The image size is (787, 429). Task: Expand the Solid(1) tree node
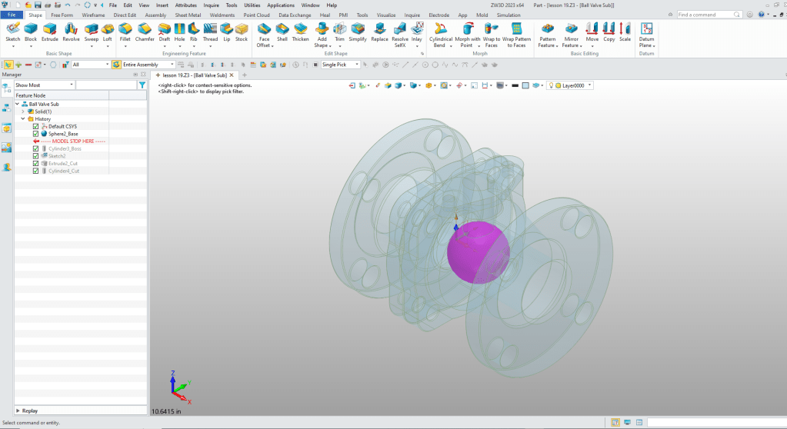pos(23,111)
